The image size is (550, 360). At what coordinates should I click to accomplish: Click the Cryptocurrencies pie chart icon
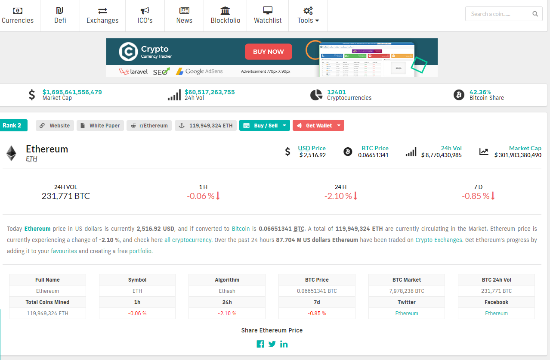316,95
